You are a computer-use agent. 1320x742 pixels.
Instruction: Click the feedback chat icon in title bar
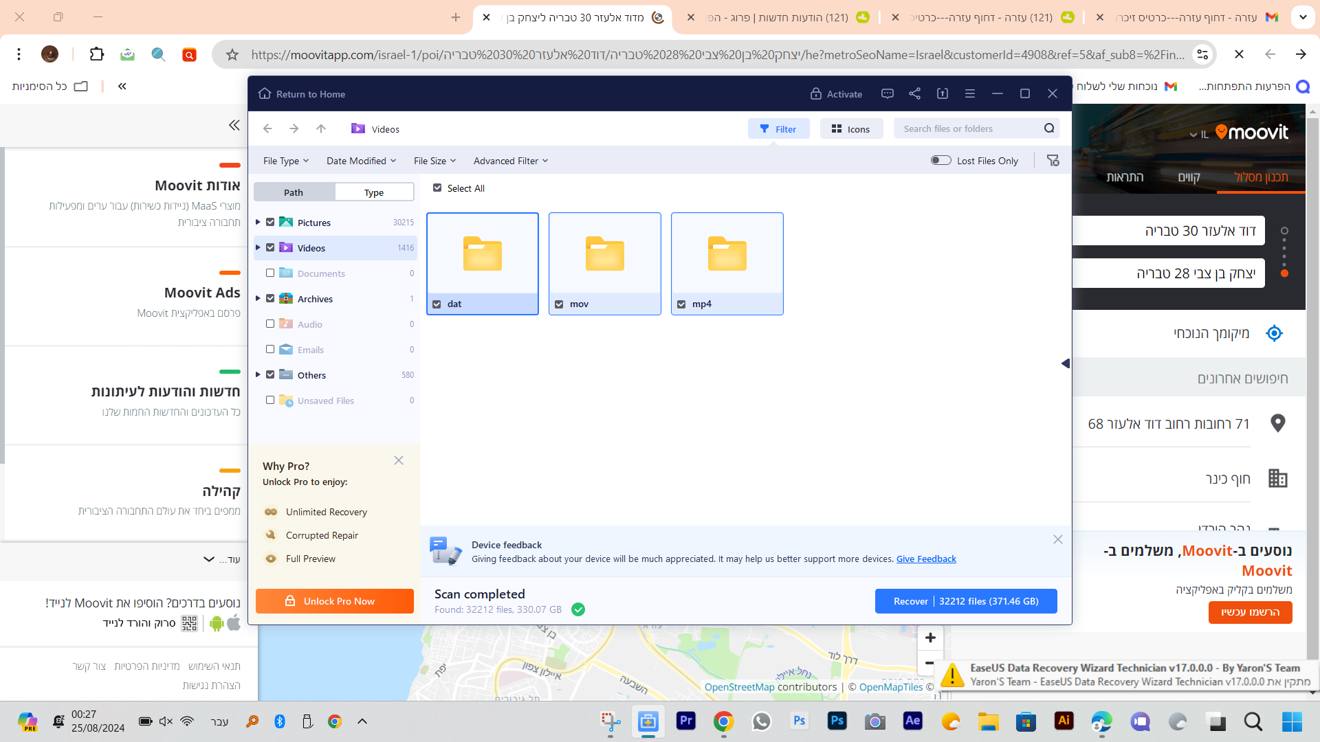[888, 93]
